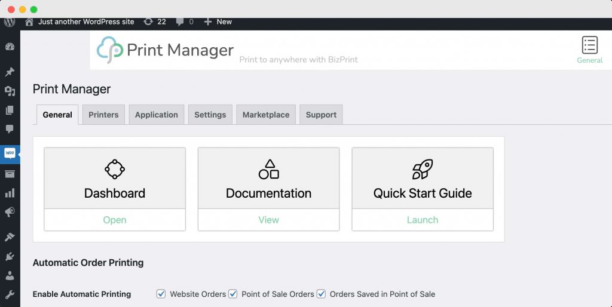Click Enable Automatic Printing label
The image size is (612, 307).
pyautogui.click(x=82, y=294)
